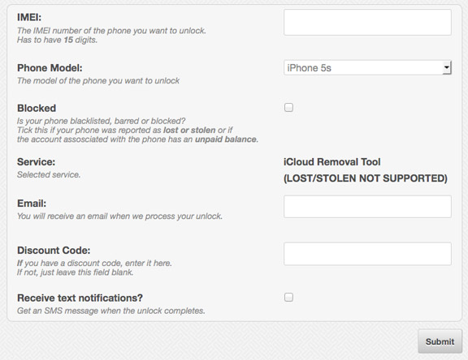Click the 'lost or stolen' bold text
The image size is (468, 360).
click(189, 130)
